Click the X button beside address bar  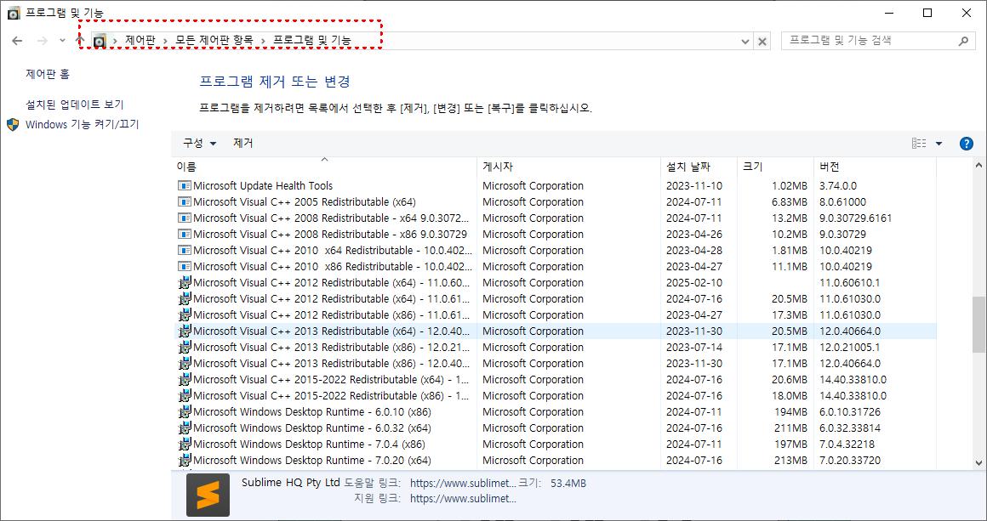762,42
